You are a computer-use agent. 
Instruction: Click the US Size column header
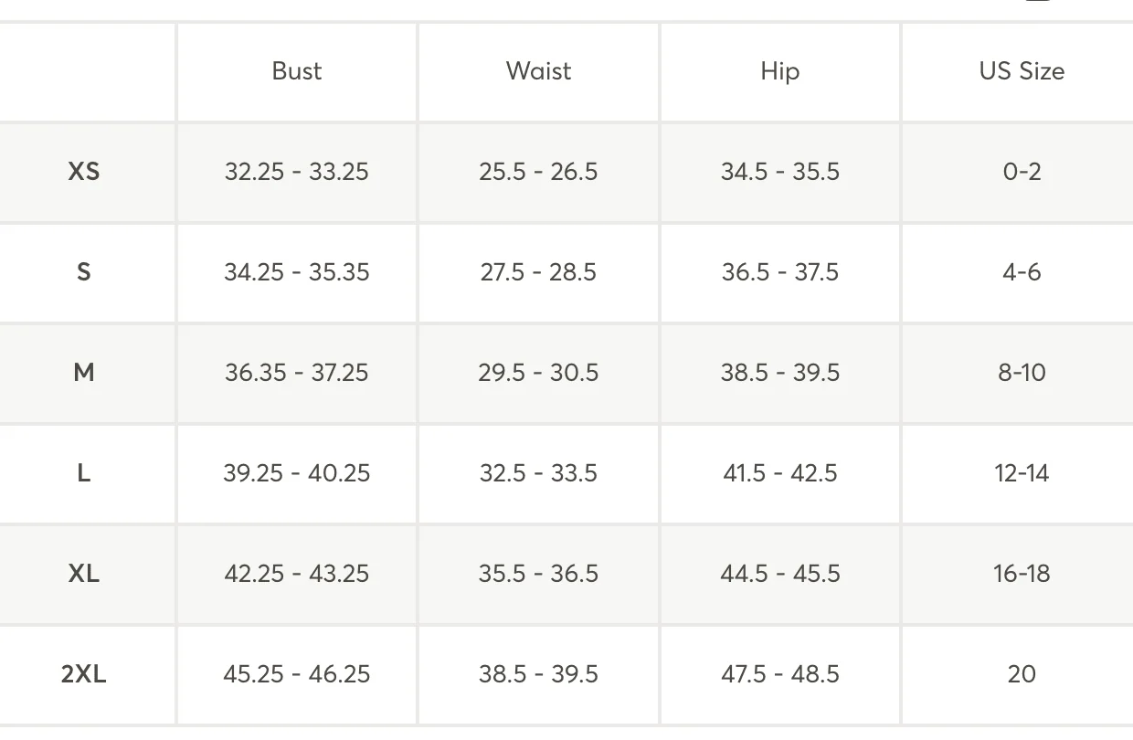[1022, 71]
